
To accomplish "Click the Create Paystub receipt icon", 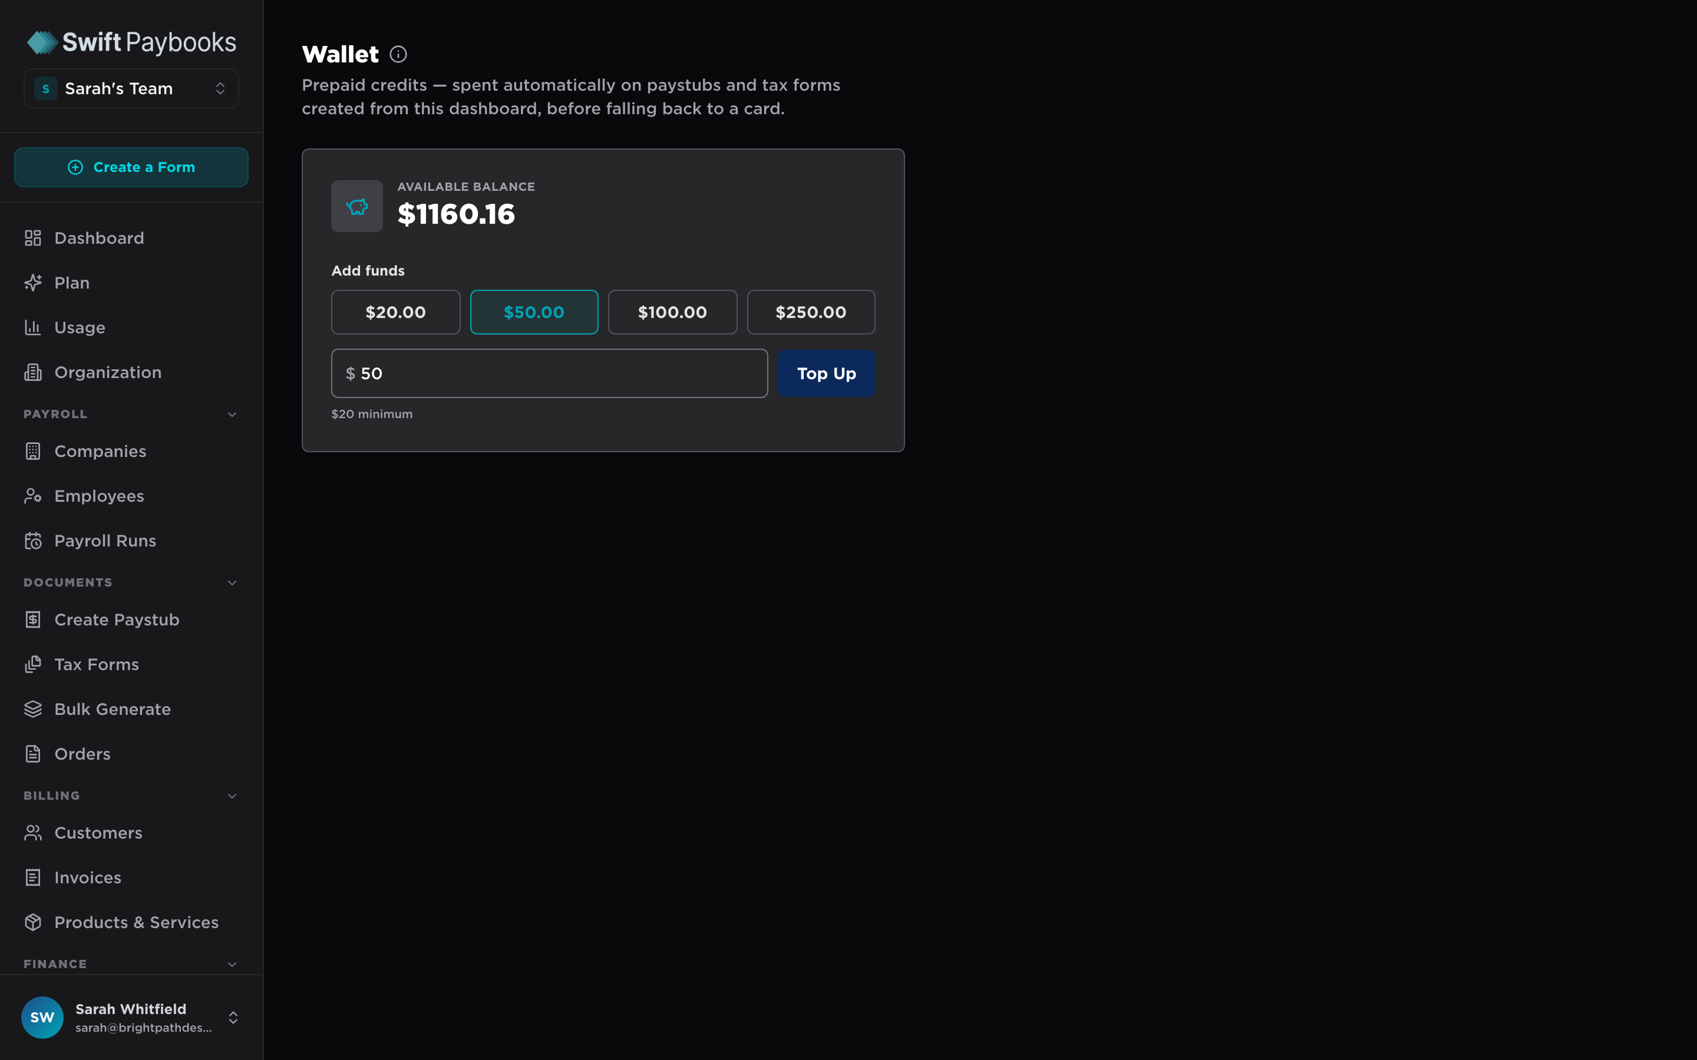I will tap(33, 620).
